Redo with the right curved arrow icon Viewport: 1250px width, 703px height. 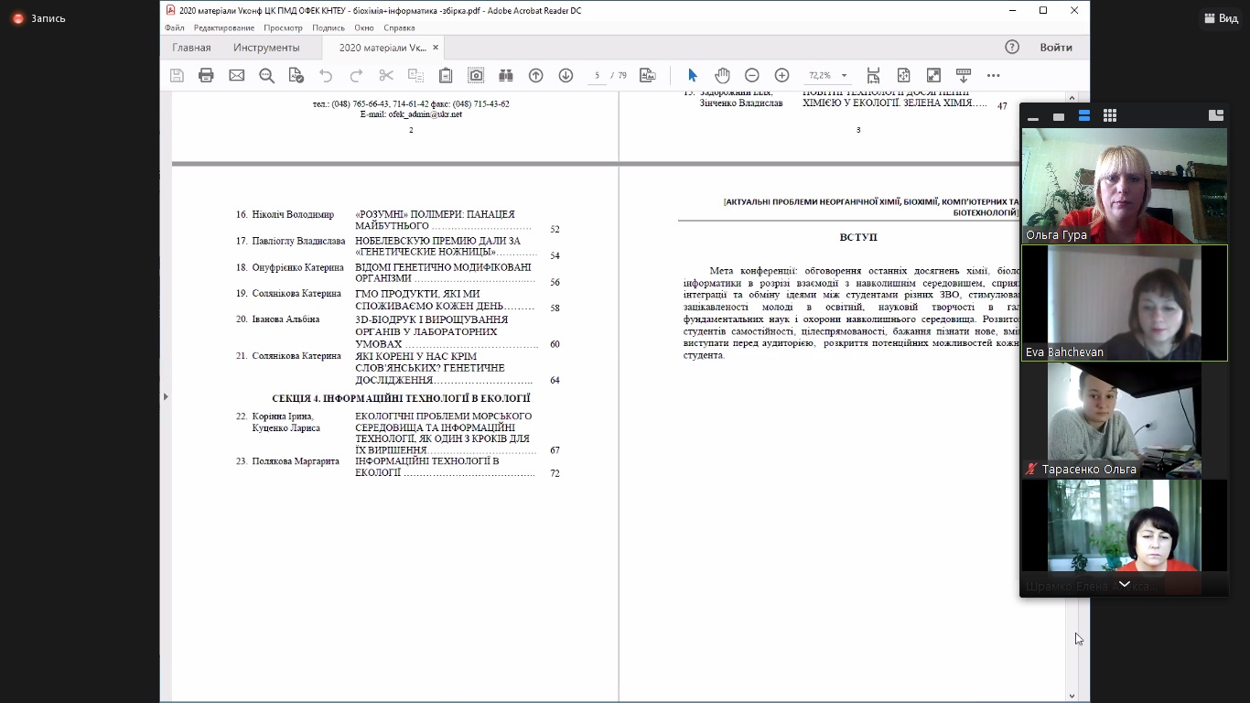pyautogui.click(x=356, y=75)
